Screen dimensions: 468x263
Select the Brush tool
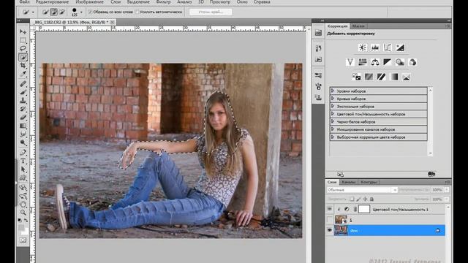[23, 93]
